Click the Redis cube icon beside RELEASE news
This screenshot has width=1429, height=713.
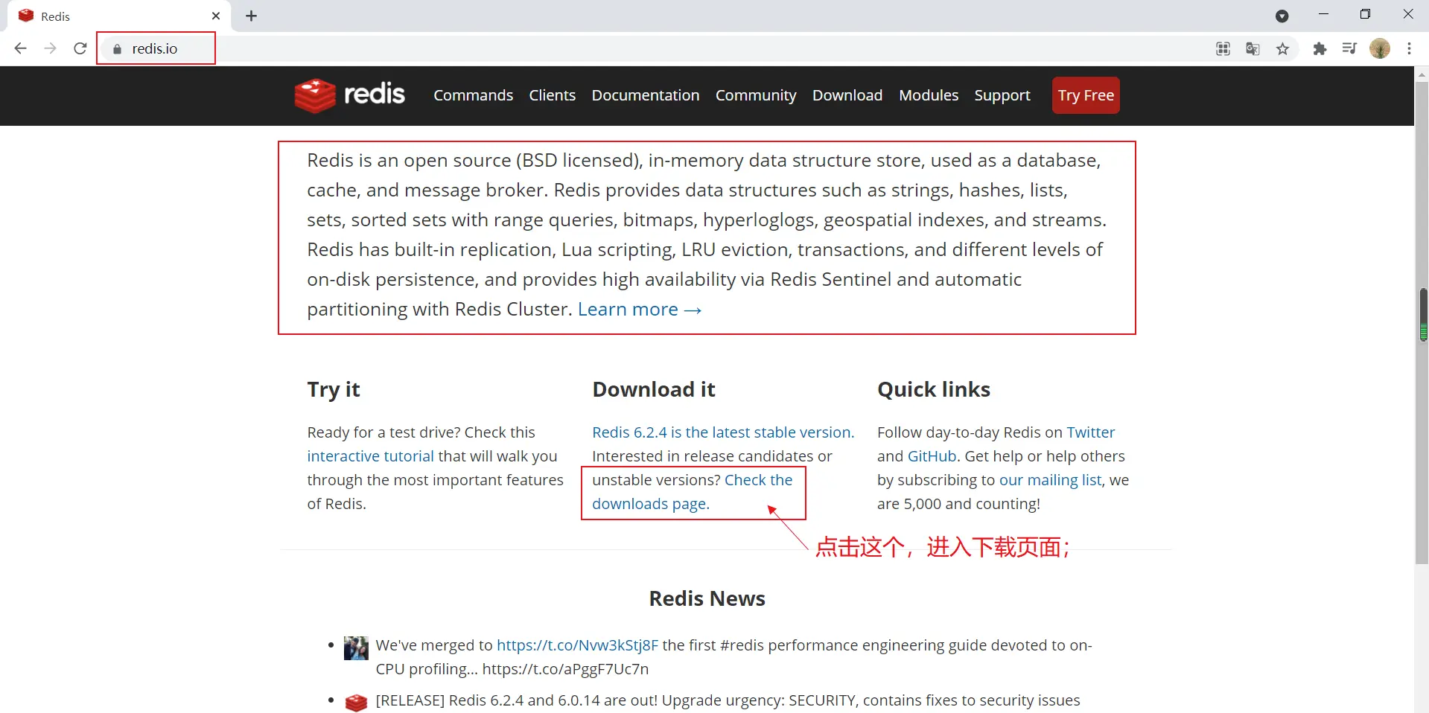pos(356,702)
